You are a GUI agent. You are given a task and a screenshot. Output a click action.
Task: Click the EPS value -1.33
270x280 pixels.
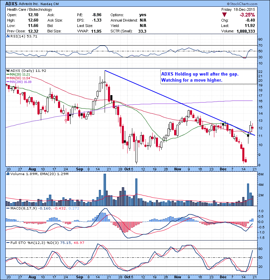(x=97, y=20)
